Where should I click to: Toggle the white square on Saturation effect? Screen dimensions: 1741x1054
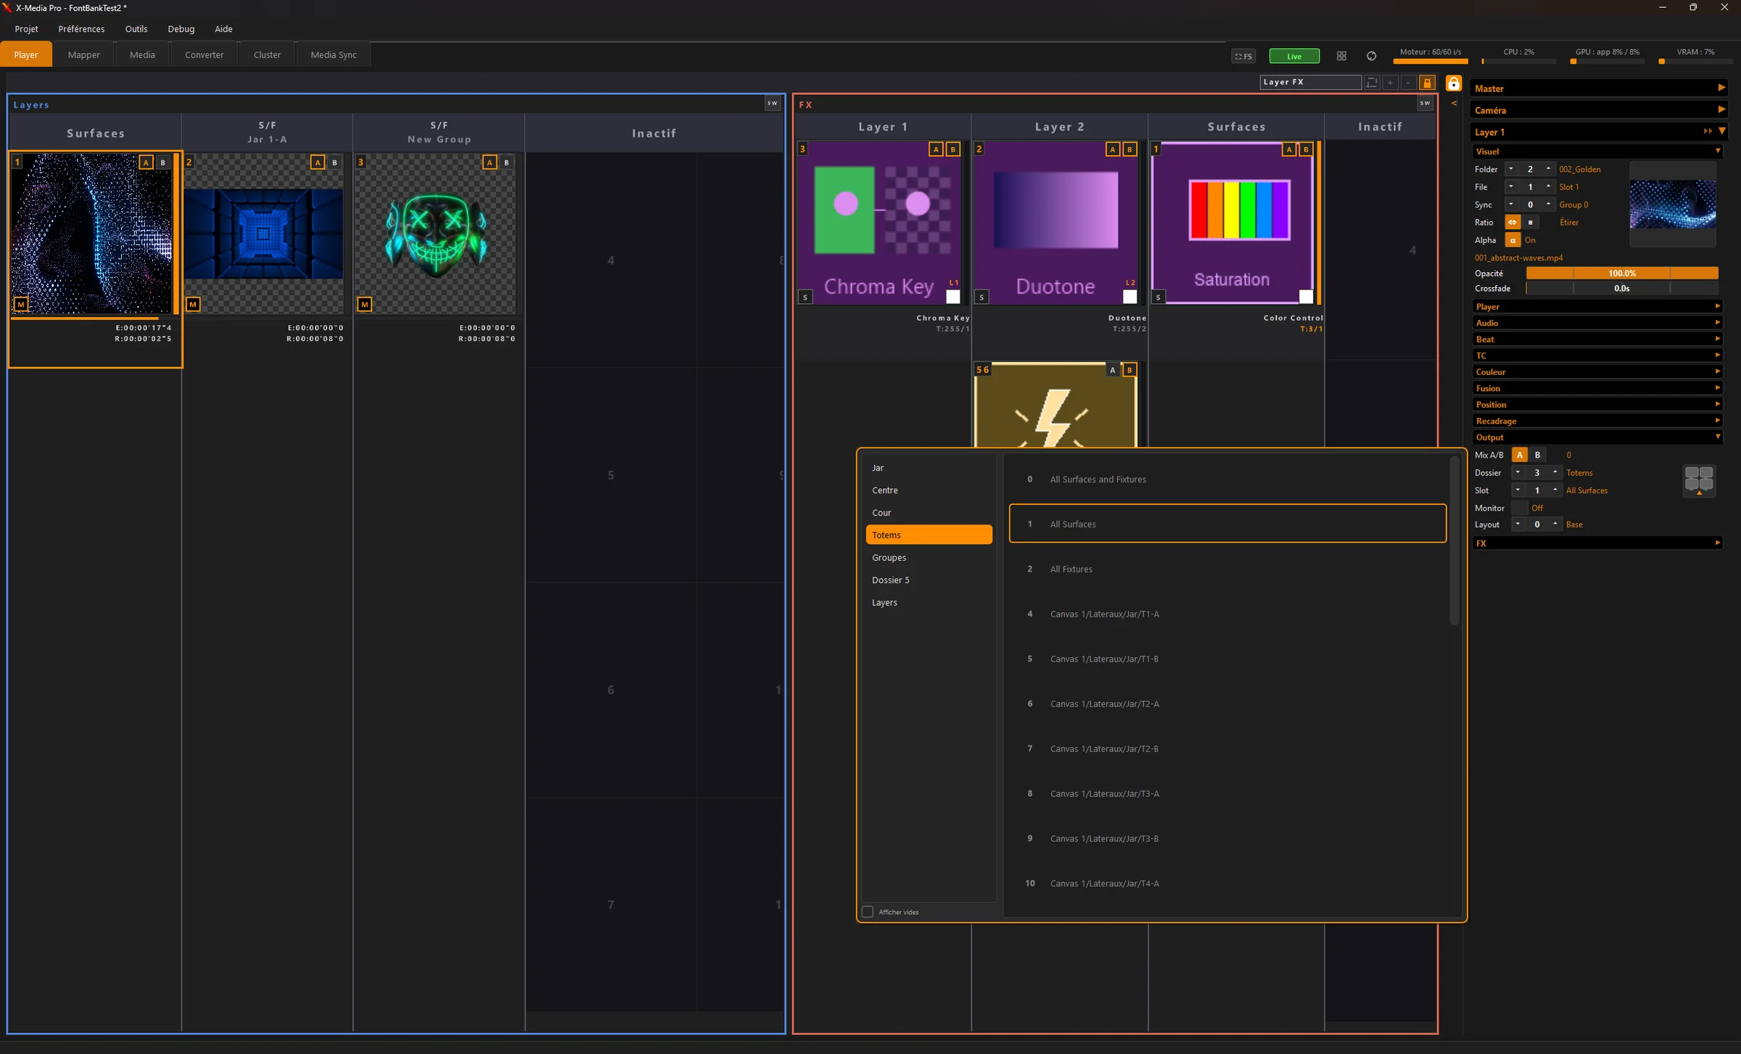tap(1306, 296)
